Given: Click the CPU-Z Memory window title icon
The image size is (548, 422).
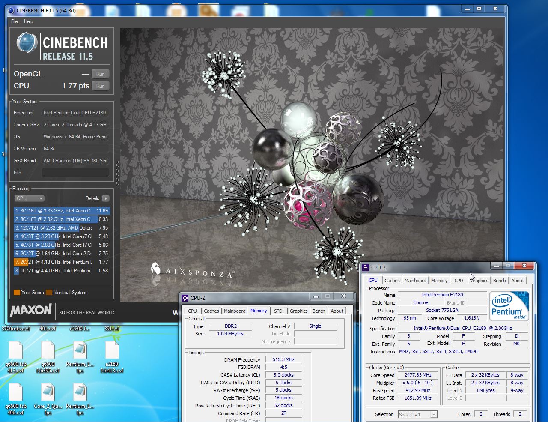Looking at the screenshot, I should (x=185, y=298).
